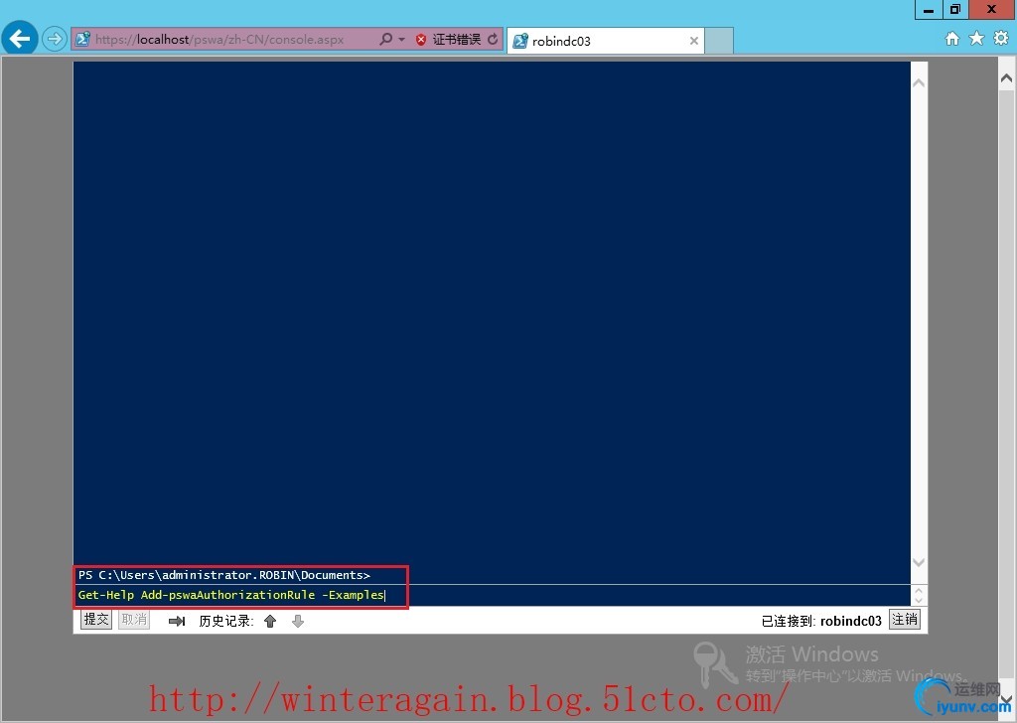Viewport: 1017px width, 723px height.
Task: Open Favorites with the star icon
Action: [977, 39]
